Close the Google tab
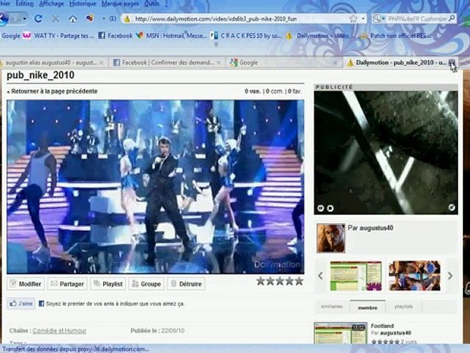 [335, 63]
